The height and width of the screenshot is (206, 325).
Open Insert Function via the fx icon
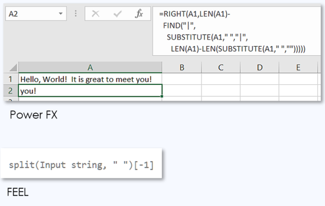139,14
